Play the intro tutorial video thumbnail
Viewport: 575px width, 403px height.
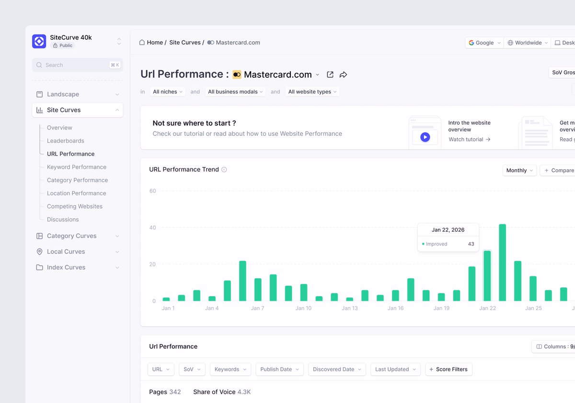click(425, 136)
